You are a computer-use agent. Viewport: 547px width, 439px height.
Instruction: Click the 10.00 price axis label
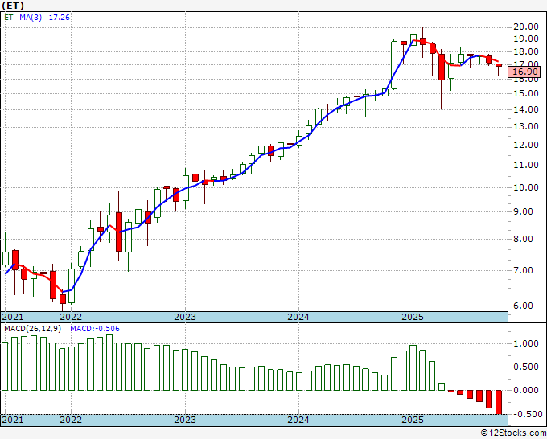point(526,187)
